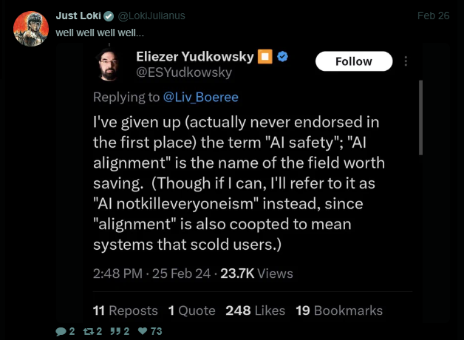
Task: Click Eliezer Yudkowsky's blue verified badge
Action: 283,57
